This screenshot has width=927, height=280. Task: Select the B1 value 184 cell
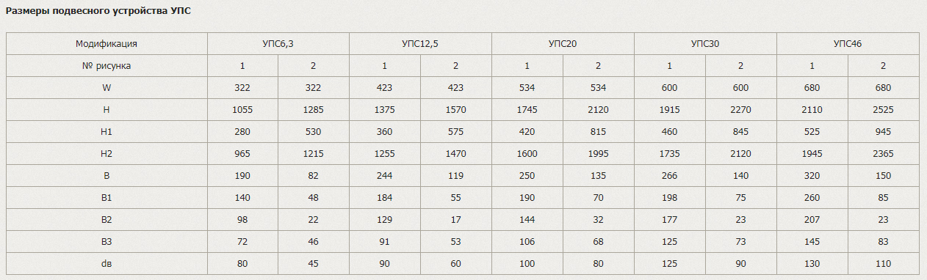(385, 198)
